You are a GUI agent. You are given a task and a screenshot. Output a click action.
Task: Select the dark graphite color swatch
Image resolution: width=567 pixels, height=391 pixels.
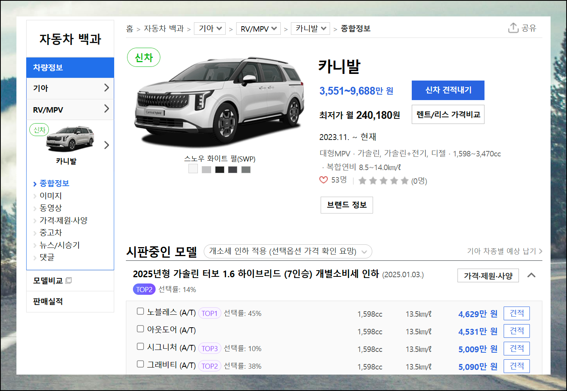point(233,169)
